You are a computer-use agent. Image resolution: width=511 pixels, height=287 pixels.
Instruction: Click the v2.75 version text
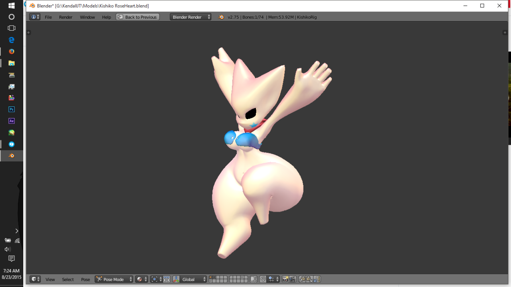coord(233,17)
